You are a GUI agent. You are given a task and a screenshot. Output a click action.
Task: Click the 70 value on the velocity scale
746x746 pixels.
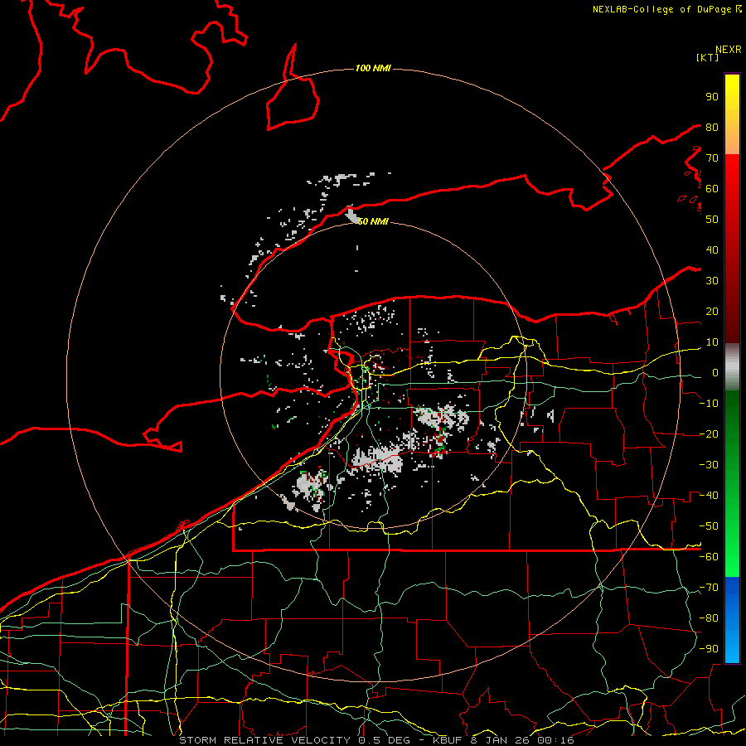tap(712, 158)
